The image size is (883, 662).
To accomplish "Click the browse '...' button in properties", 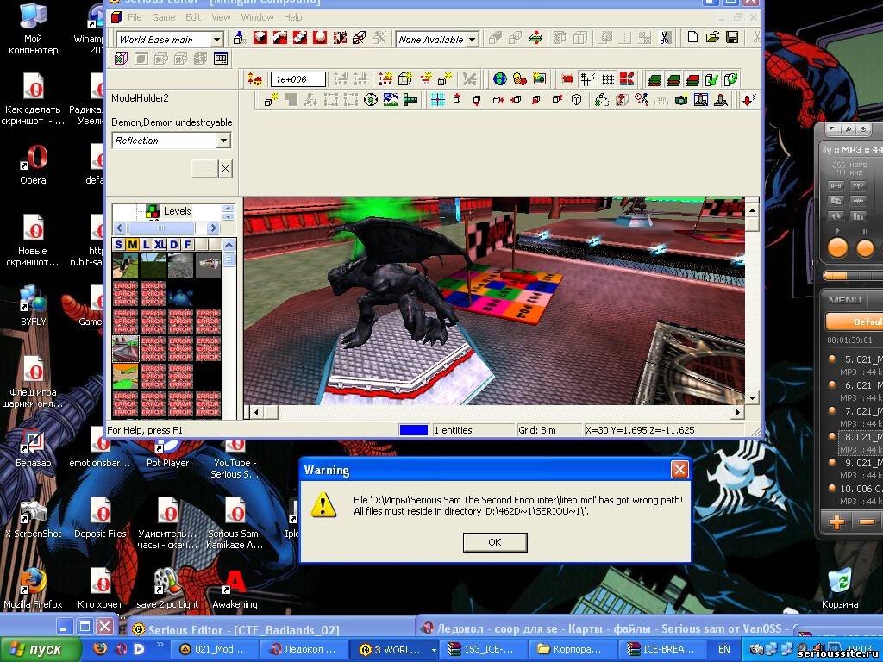I will click(204, 168).
